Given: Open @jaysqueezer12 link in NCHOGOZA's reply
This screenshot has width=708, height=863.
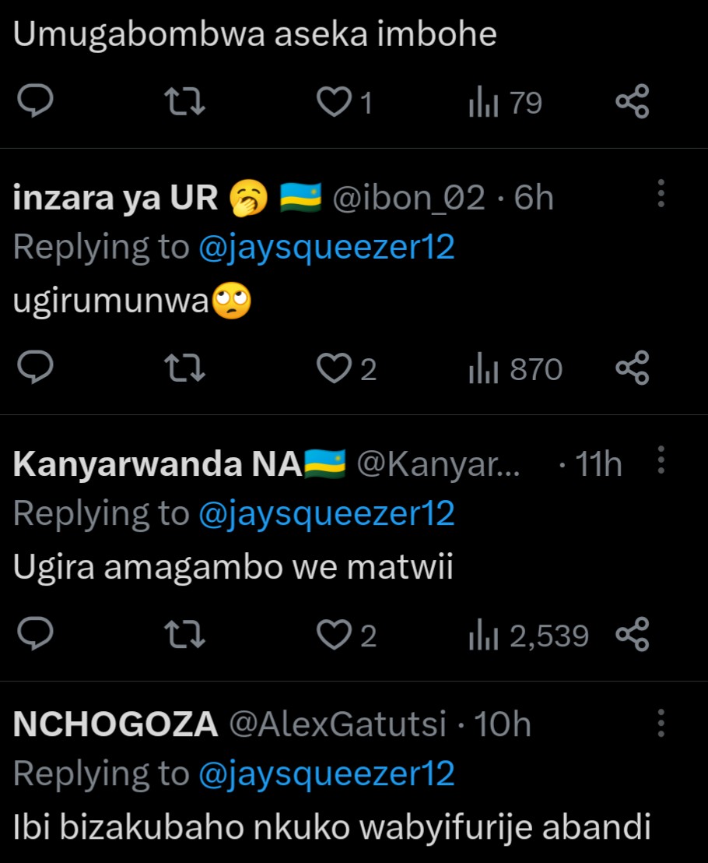Looking at the screenshot, I should [327, 774].
